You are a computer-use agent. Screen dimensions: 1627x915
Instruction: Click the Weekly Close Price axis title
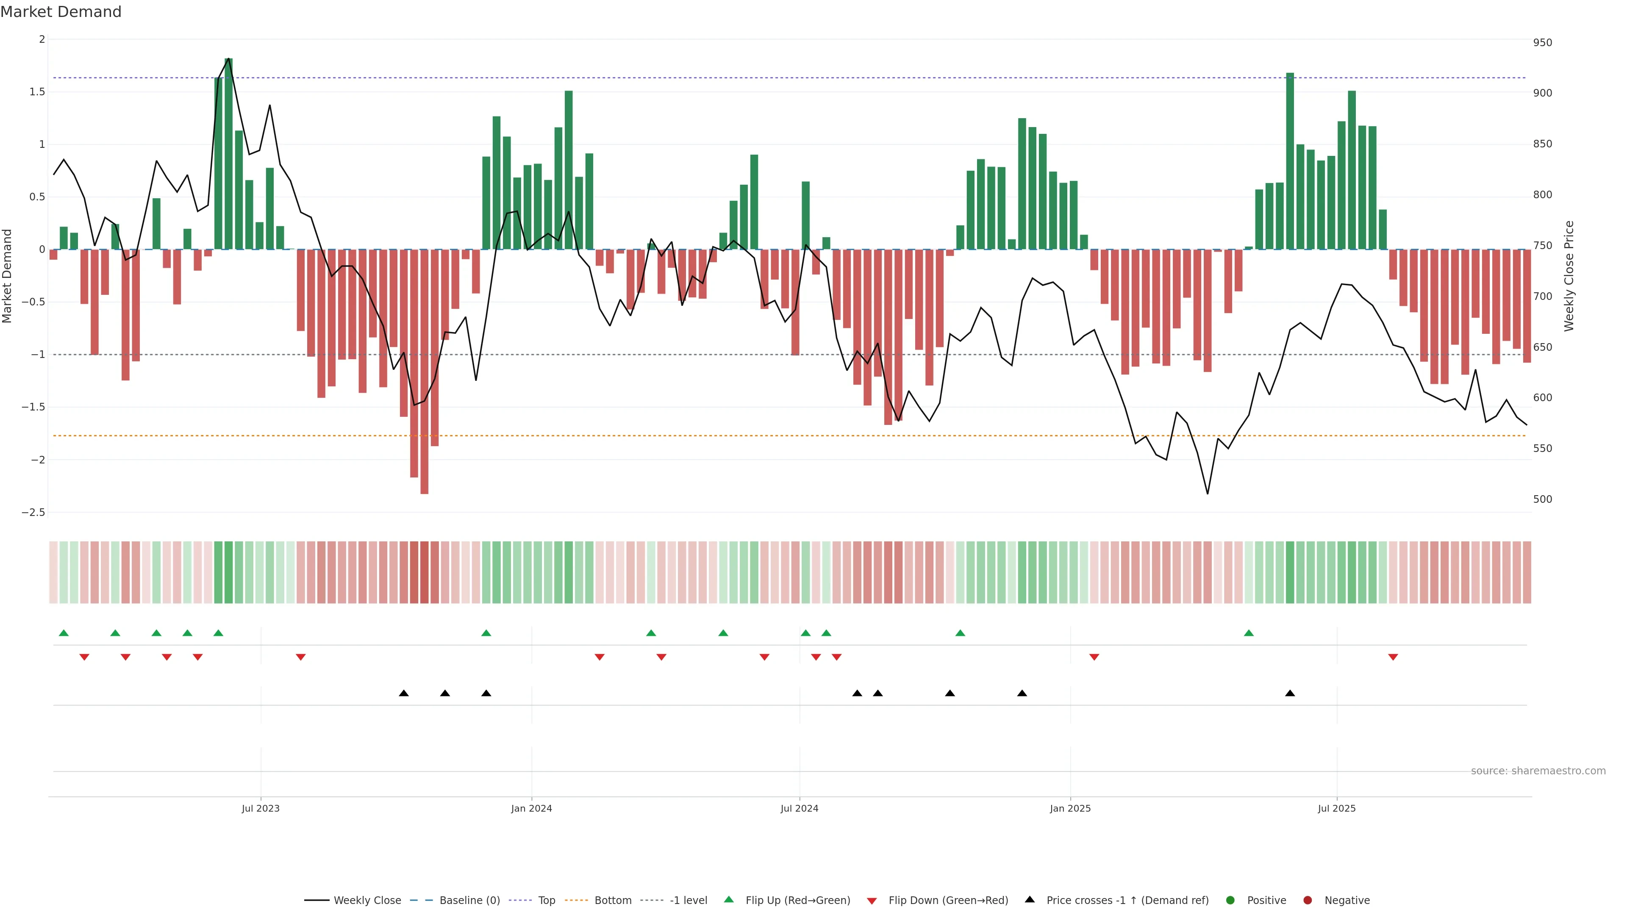(x=1569, y=276)
